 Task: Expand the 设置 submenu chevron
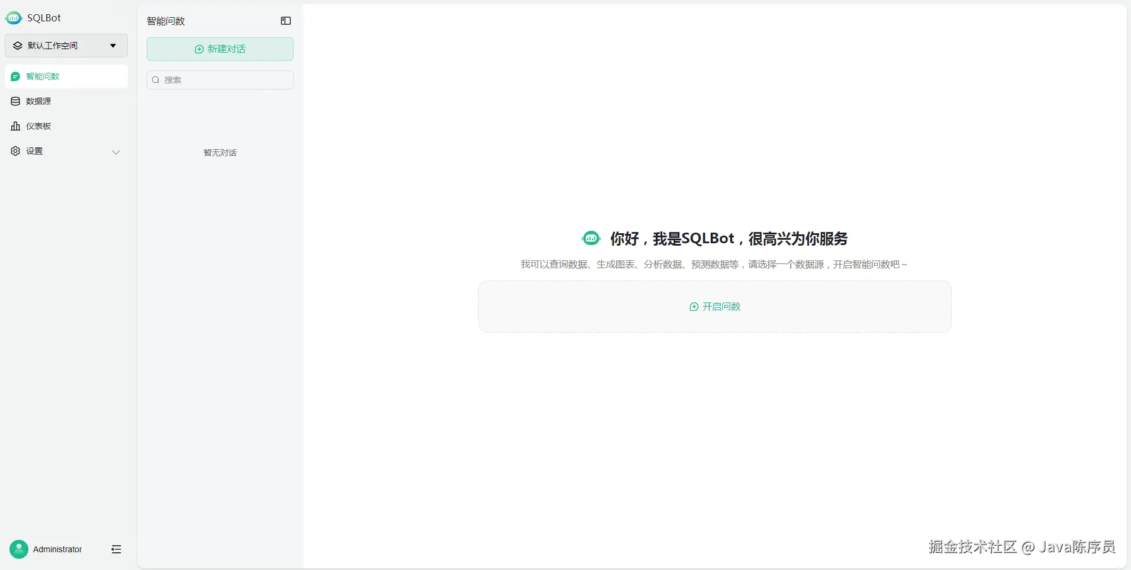pyautogui.click(x=116, y=152)
